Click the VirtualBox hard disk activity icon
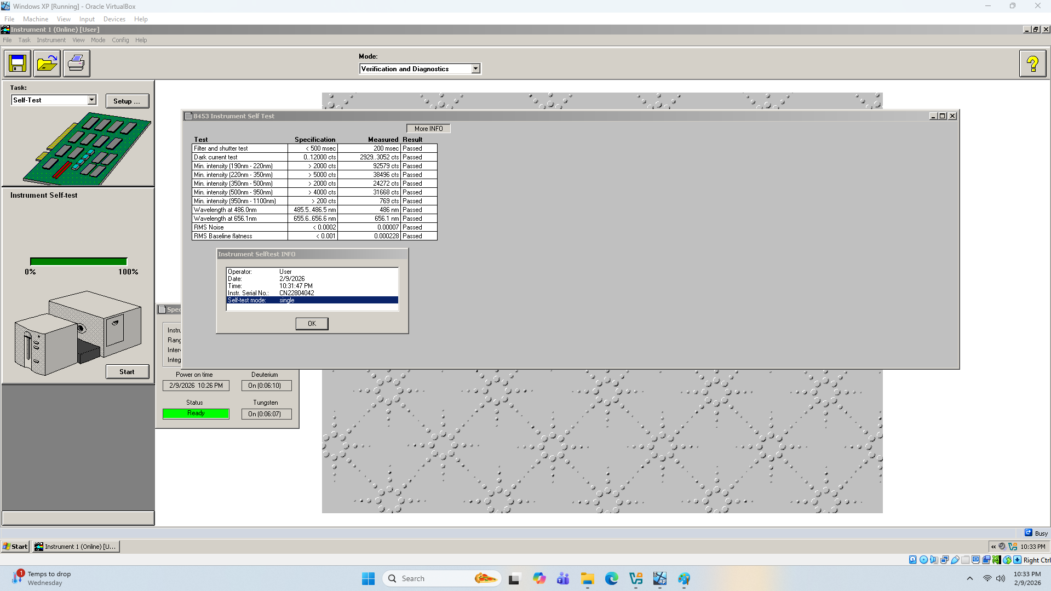 912,560
